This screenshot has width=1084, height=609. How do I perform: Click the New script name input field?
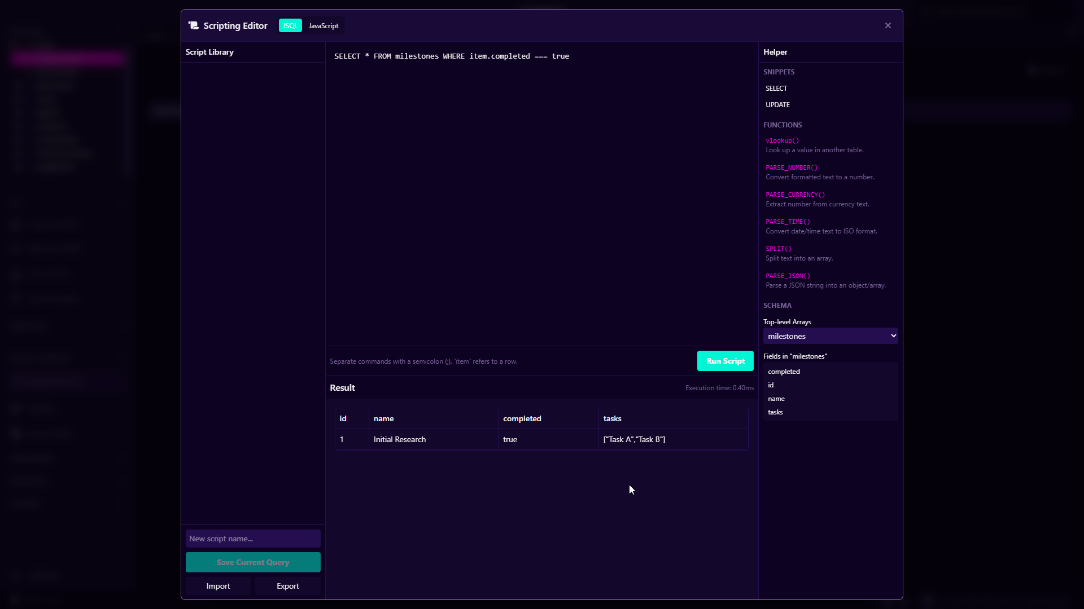[x=253, y=539]
